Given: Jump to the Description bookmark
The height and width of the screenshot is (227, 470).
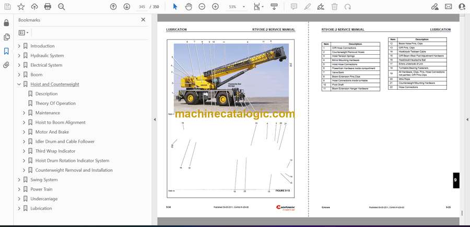Looking at the screenshot, I should 46,94.
